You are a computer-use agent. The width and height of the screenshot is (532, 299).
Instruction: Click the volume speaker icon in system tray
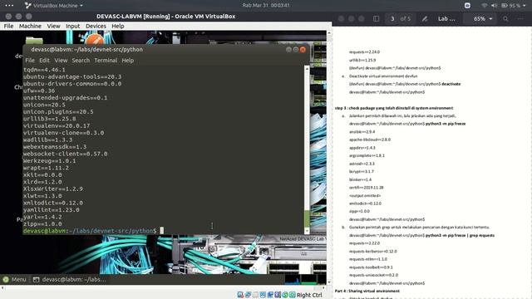494,6
